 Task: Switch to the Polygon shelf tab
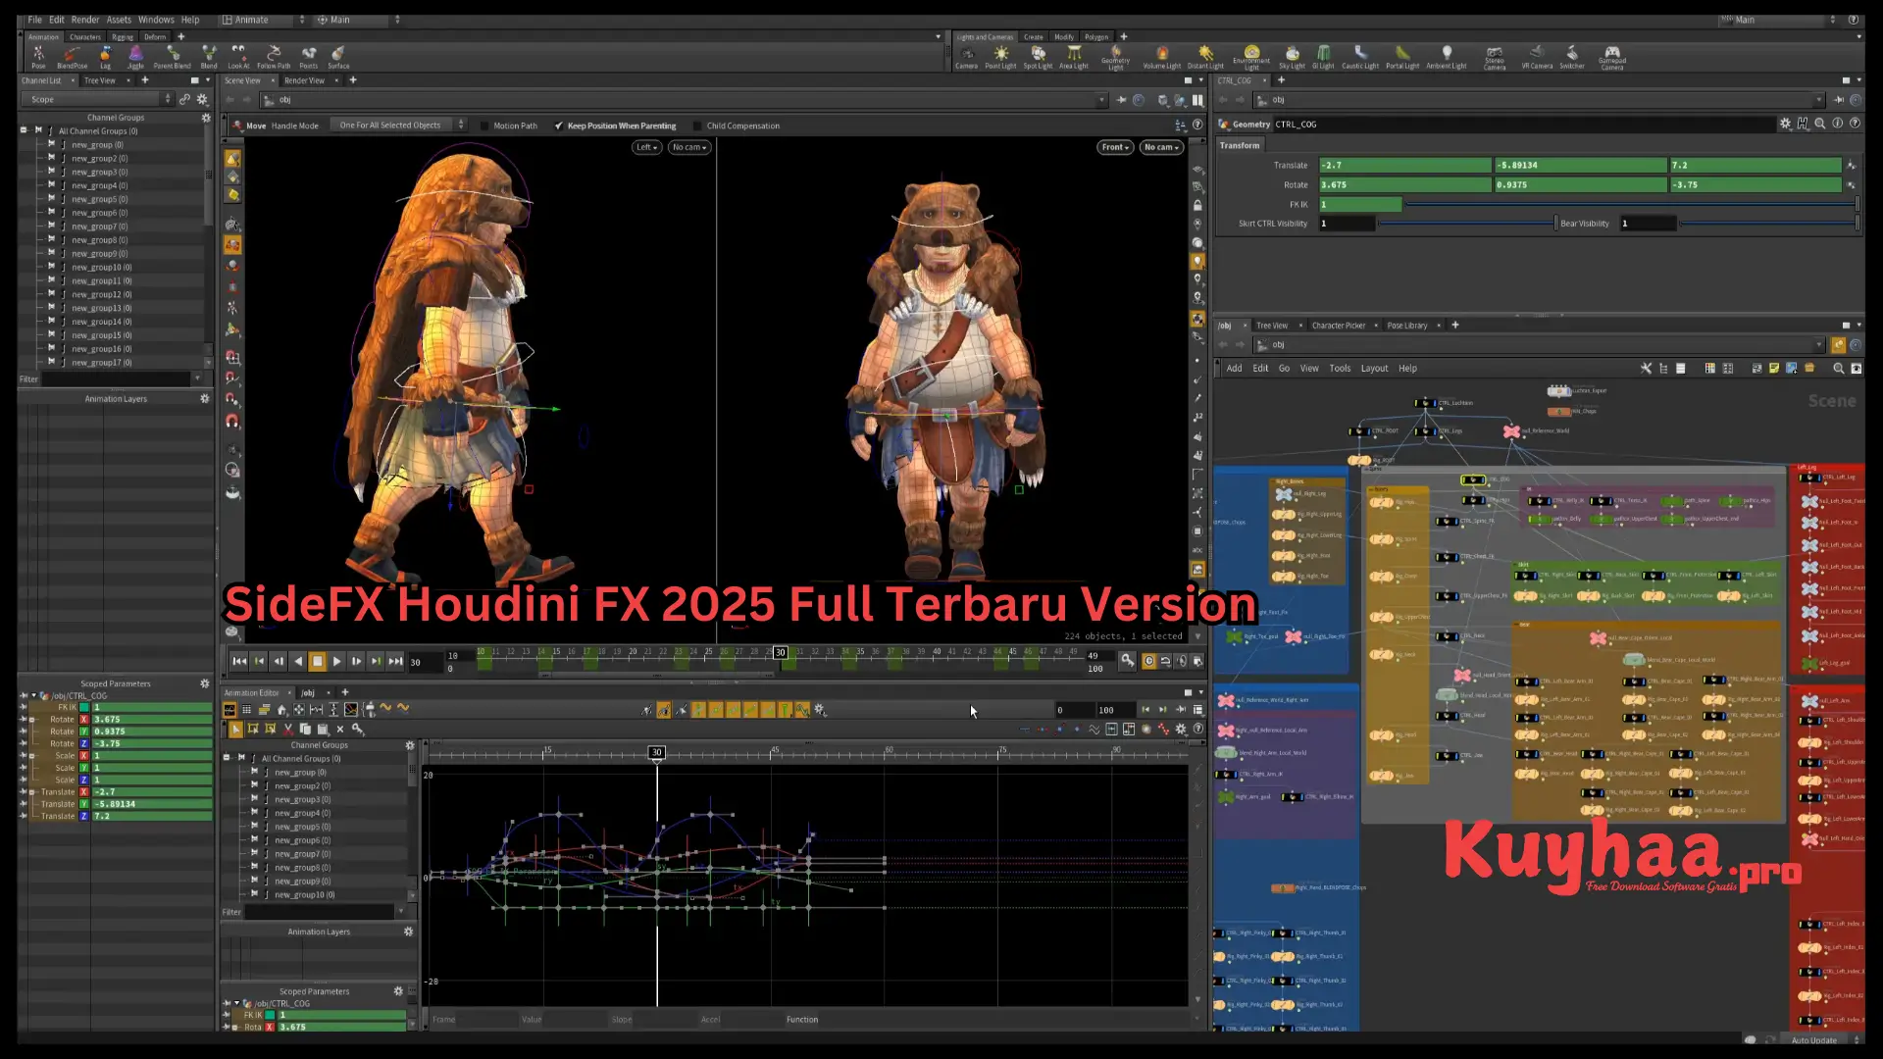pos(1096,36)
